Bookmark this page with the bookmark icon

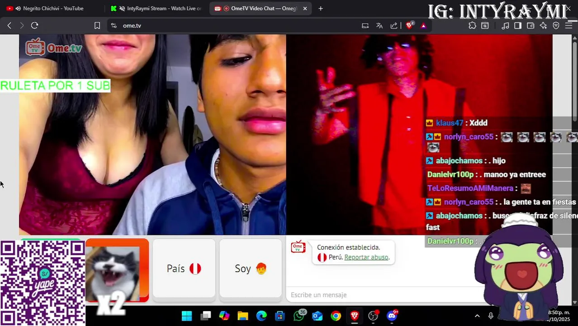pyautogui.click(x=97, y=26)
